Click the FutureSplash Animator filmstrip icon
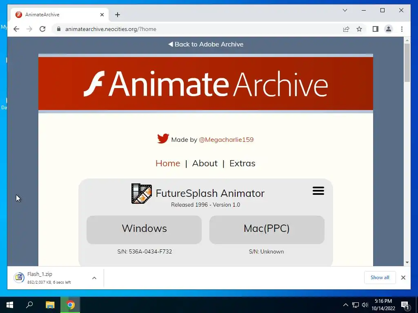The width and height of the screenshot is (418, 313). (142, 194)
